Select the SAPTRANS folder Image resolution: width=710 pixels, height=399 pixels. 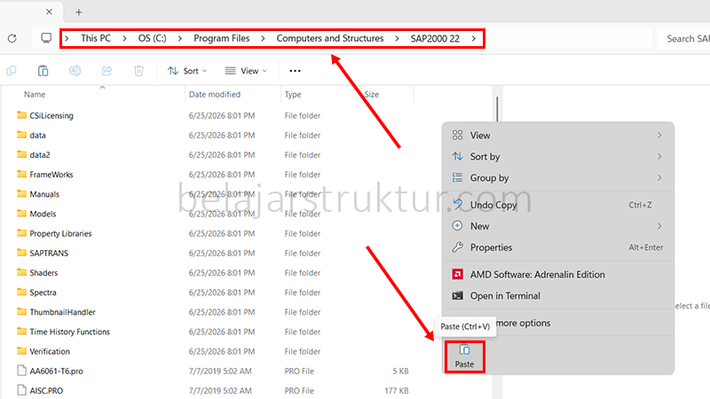(x=49, y=253)
